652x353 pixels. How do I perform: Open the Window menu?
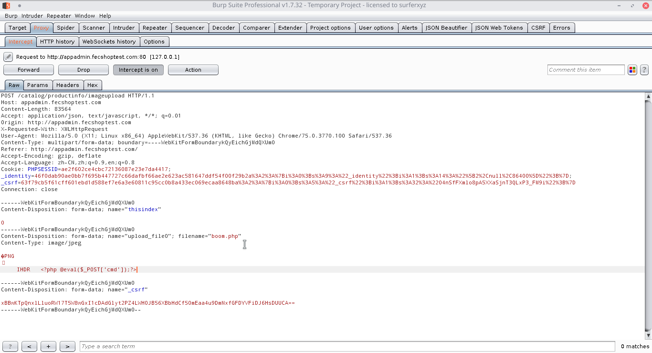click(x=85, y=16)
